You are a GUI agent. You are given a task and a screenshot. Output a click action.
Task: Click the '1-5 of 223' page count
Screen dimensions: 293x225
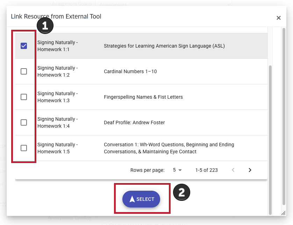click(207, 170)
